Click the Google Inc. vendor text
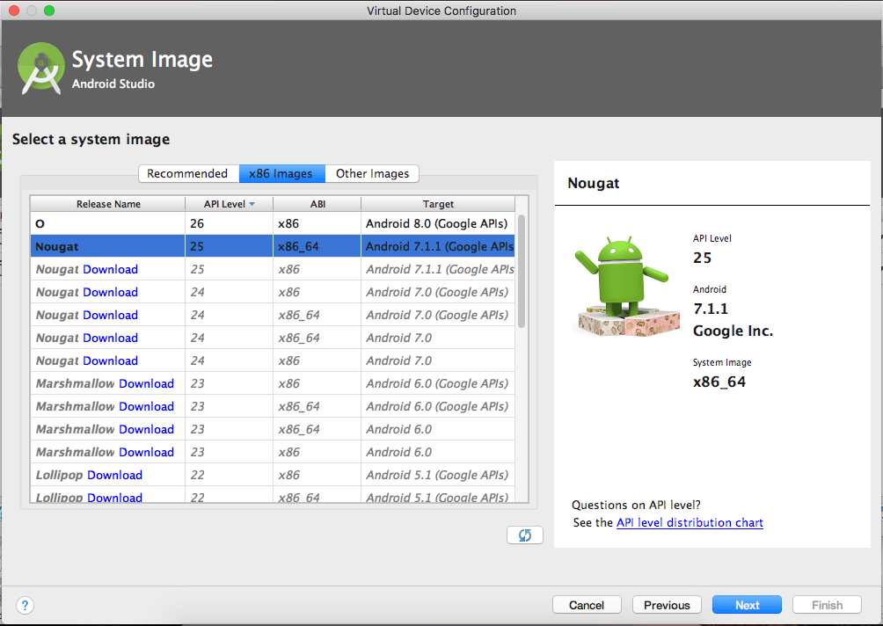 733,331
